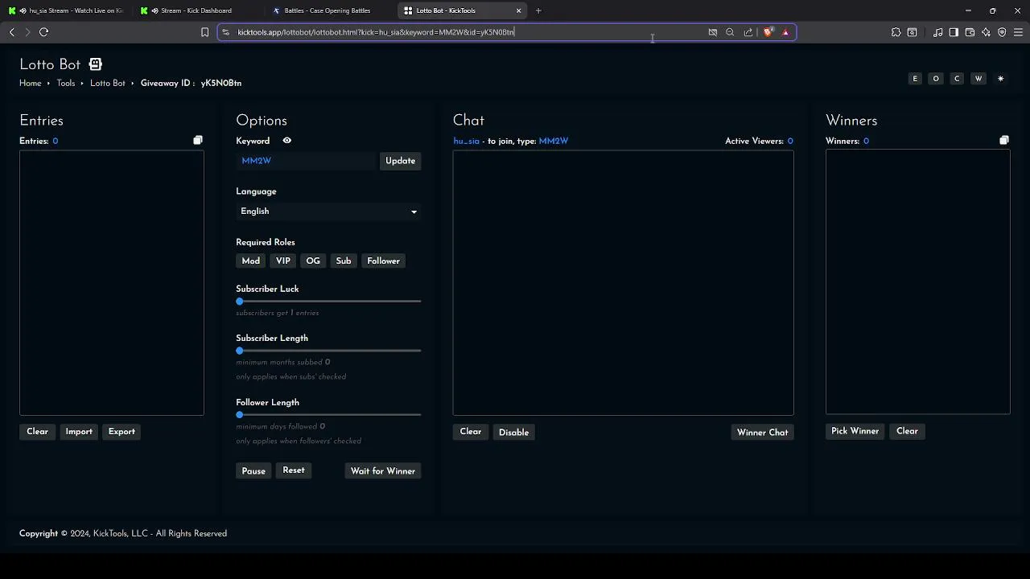Toggle the OG required role
This screenshot has width=1030, height=579.
(x=313, y=261)
